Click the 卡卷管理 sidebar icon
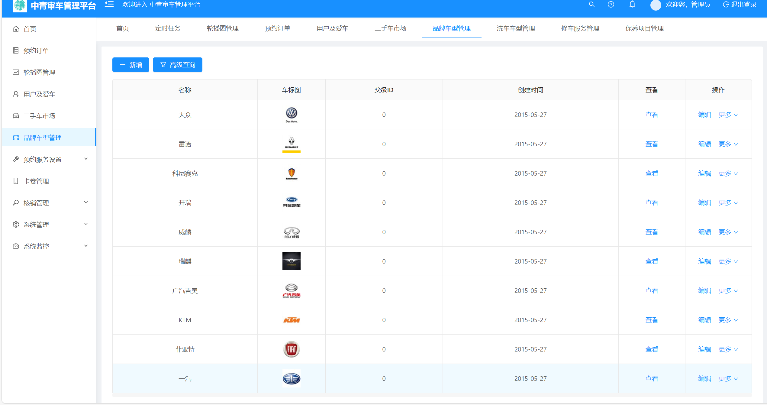 [16, 181]
